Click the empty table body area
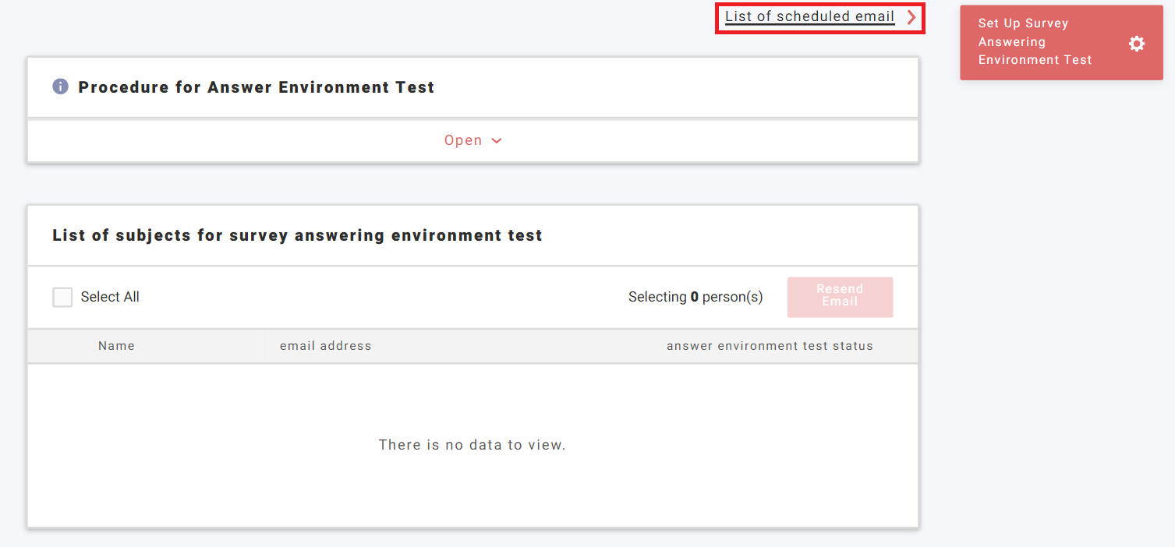This screenshot has height=547, width=1175. click(472, 483)
